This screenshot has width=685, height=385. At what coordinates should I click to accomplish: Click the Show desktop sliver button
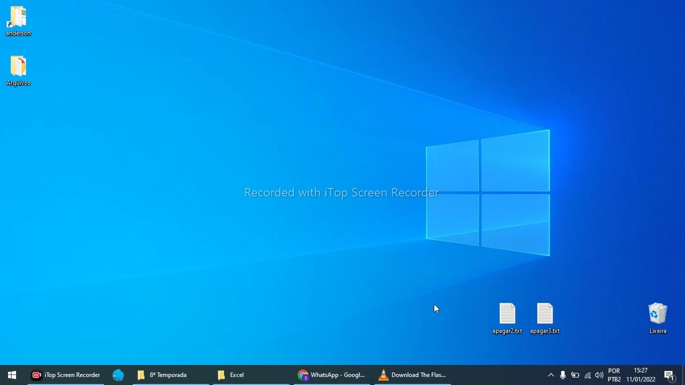pyautogui.click(x=683, y=375)
